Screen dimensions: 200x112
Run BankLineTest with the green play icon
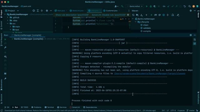point(147,6)
